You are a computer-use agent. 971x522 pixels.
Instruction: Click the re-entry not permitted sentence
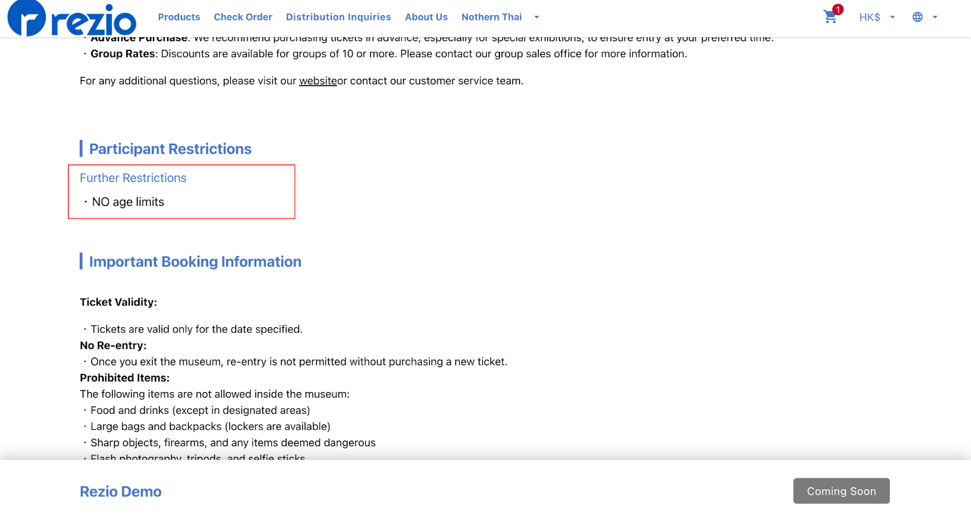click(299, 362)
